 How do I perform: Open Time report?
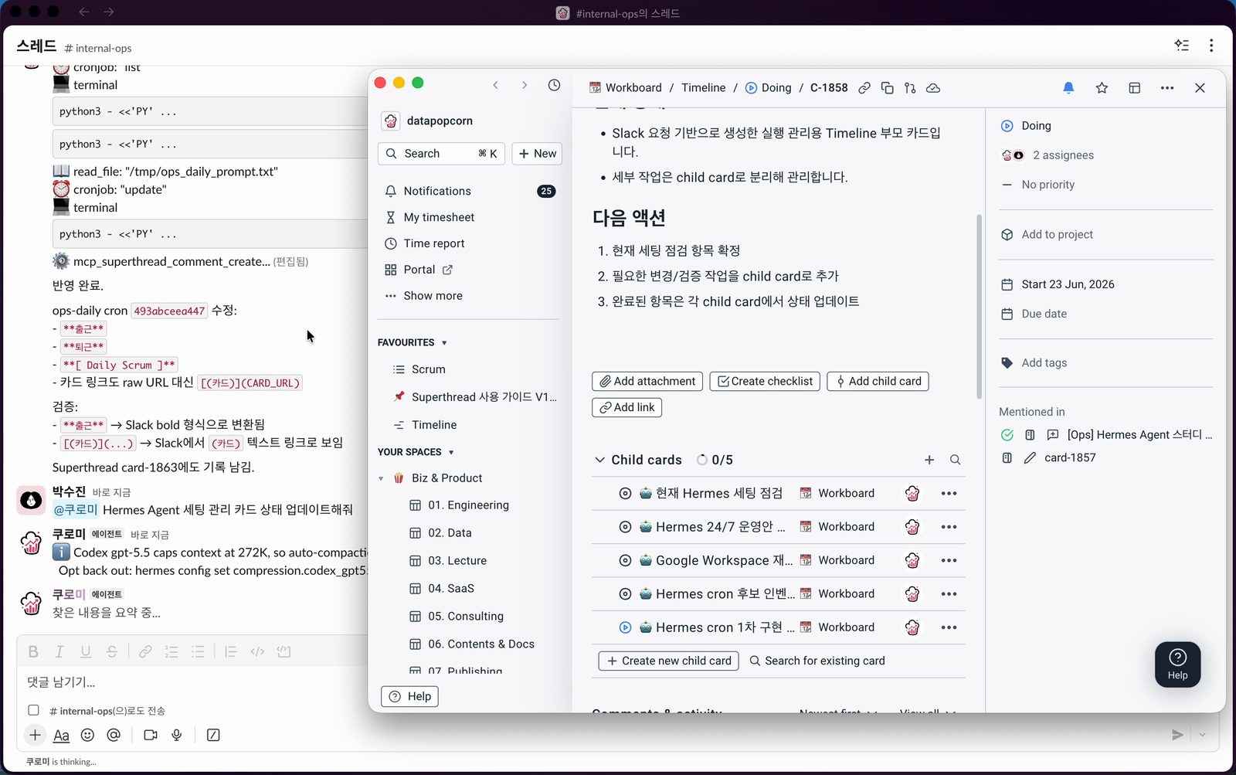click(x=434, y=243)
